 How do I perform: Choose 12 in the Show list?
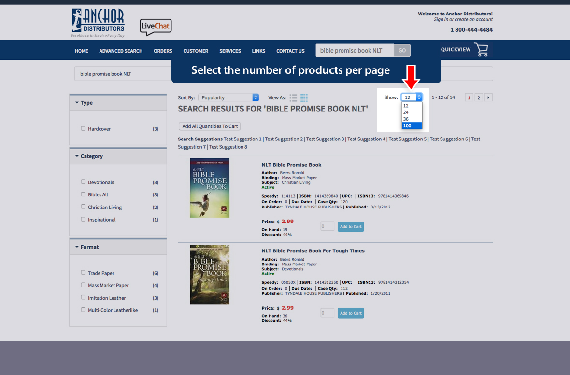tap(412, 106)
